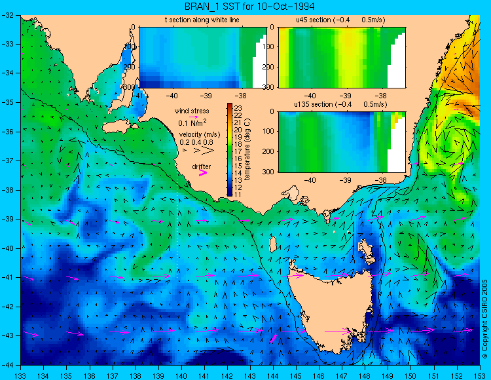The width and height of the screenshot is (491, 380).
Task: Click the velocity scale arrows in the legend
Action: point(199,151)
